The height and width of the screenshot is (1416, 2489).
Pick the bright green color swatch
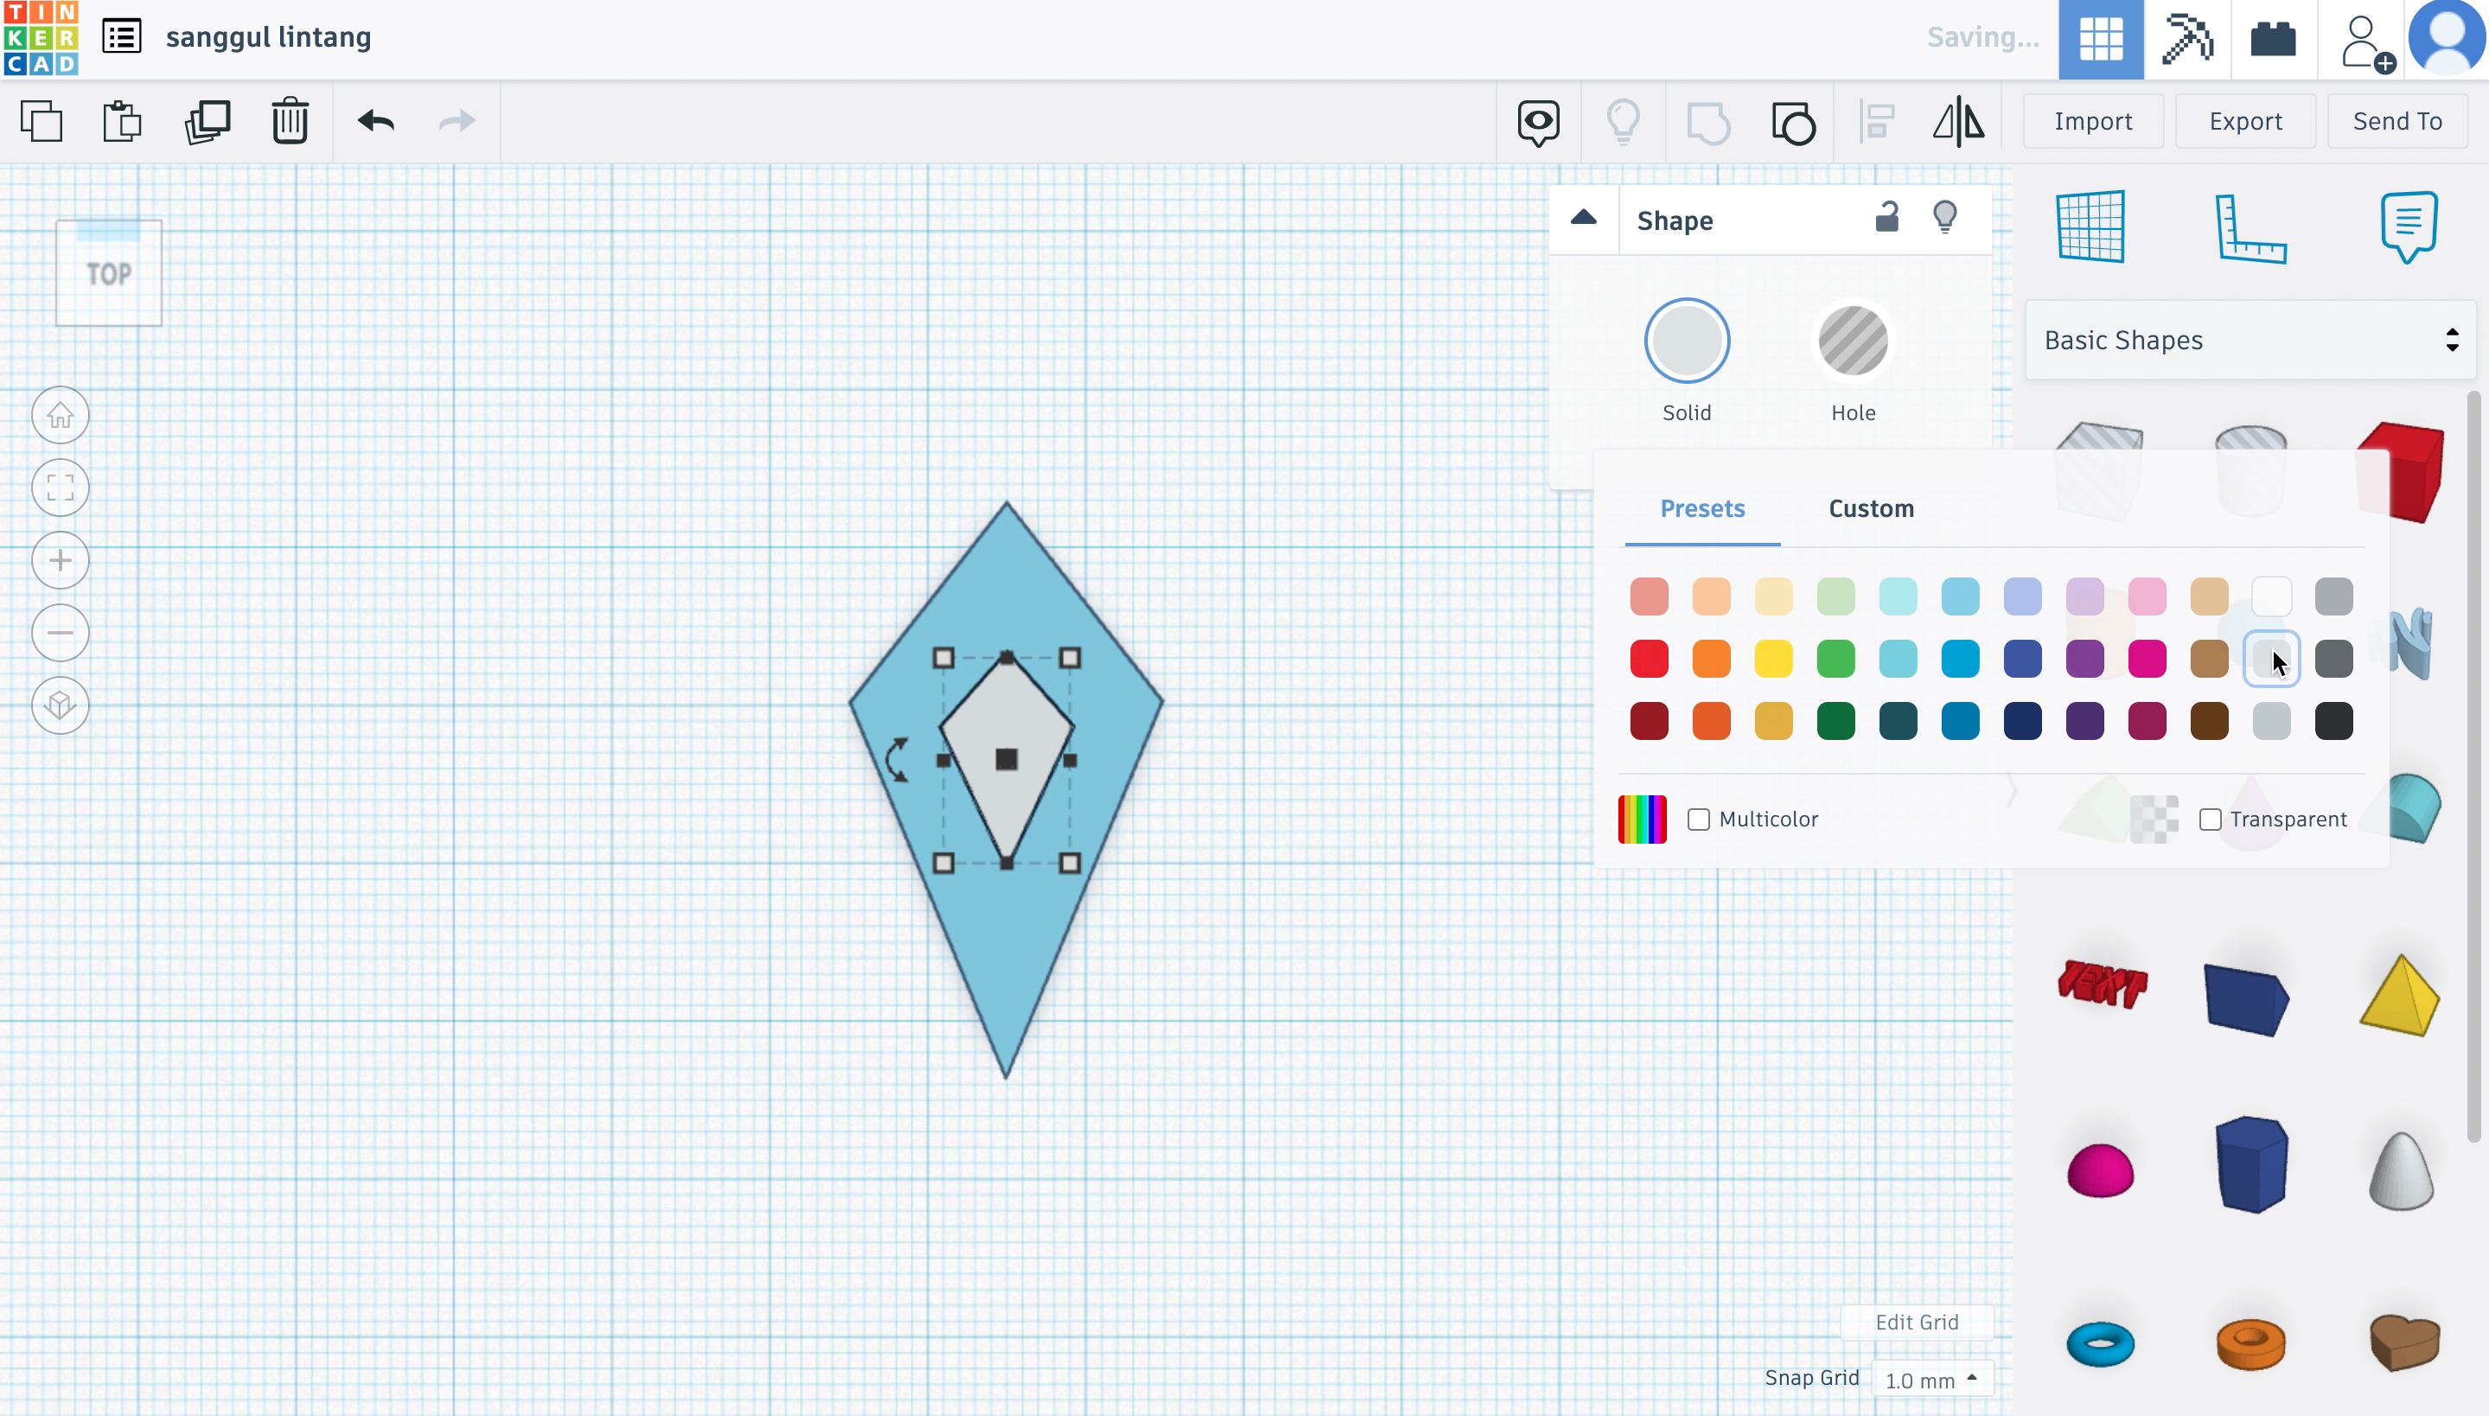(1835, 659)
